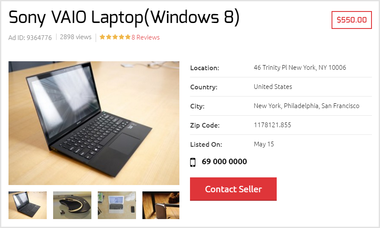Click the $550.00 price tag
Screen dimensions: 380x228
[352, 20]
